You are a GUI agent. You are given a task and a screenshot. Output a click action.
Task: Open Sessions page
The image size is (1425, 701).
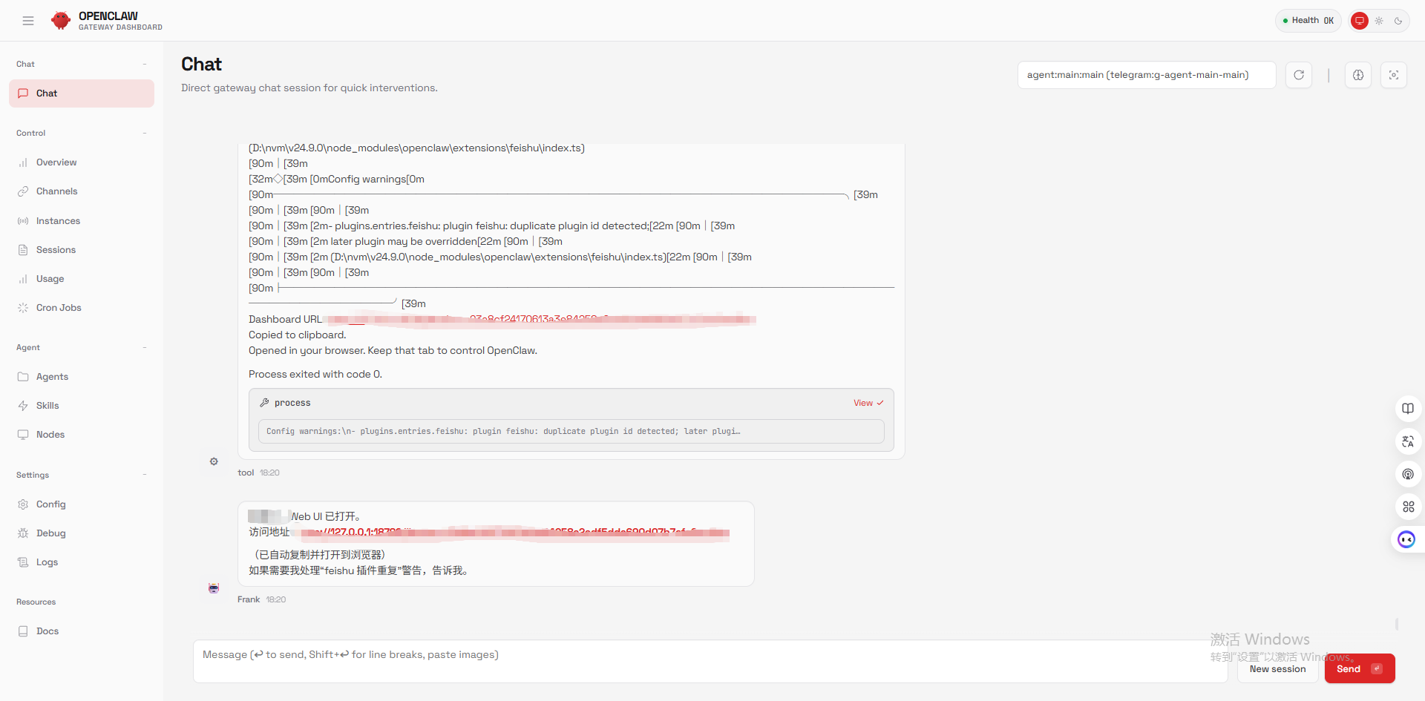point(82,250)
